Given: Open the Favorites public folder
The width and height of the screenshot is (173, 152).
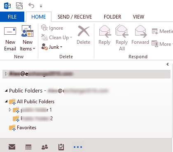Looking at the screenshot, I should point(23,128).
